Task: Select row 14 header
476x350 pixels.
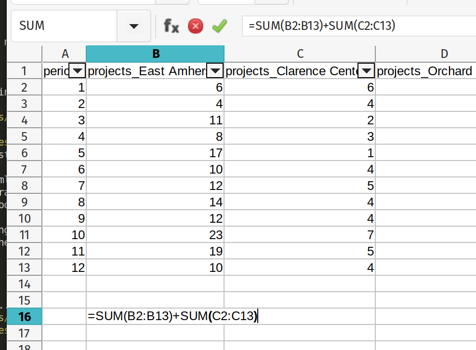Action: (25, 284)
